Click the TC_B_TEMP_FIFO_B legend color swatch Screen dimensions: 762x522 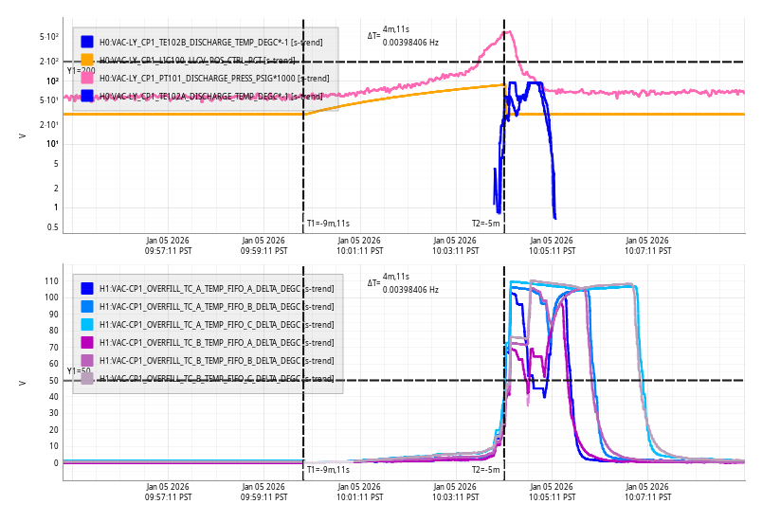point(87,360)
